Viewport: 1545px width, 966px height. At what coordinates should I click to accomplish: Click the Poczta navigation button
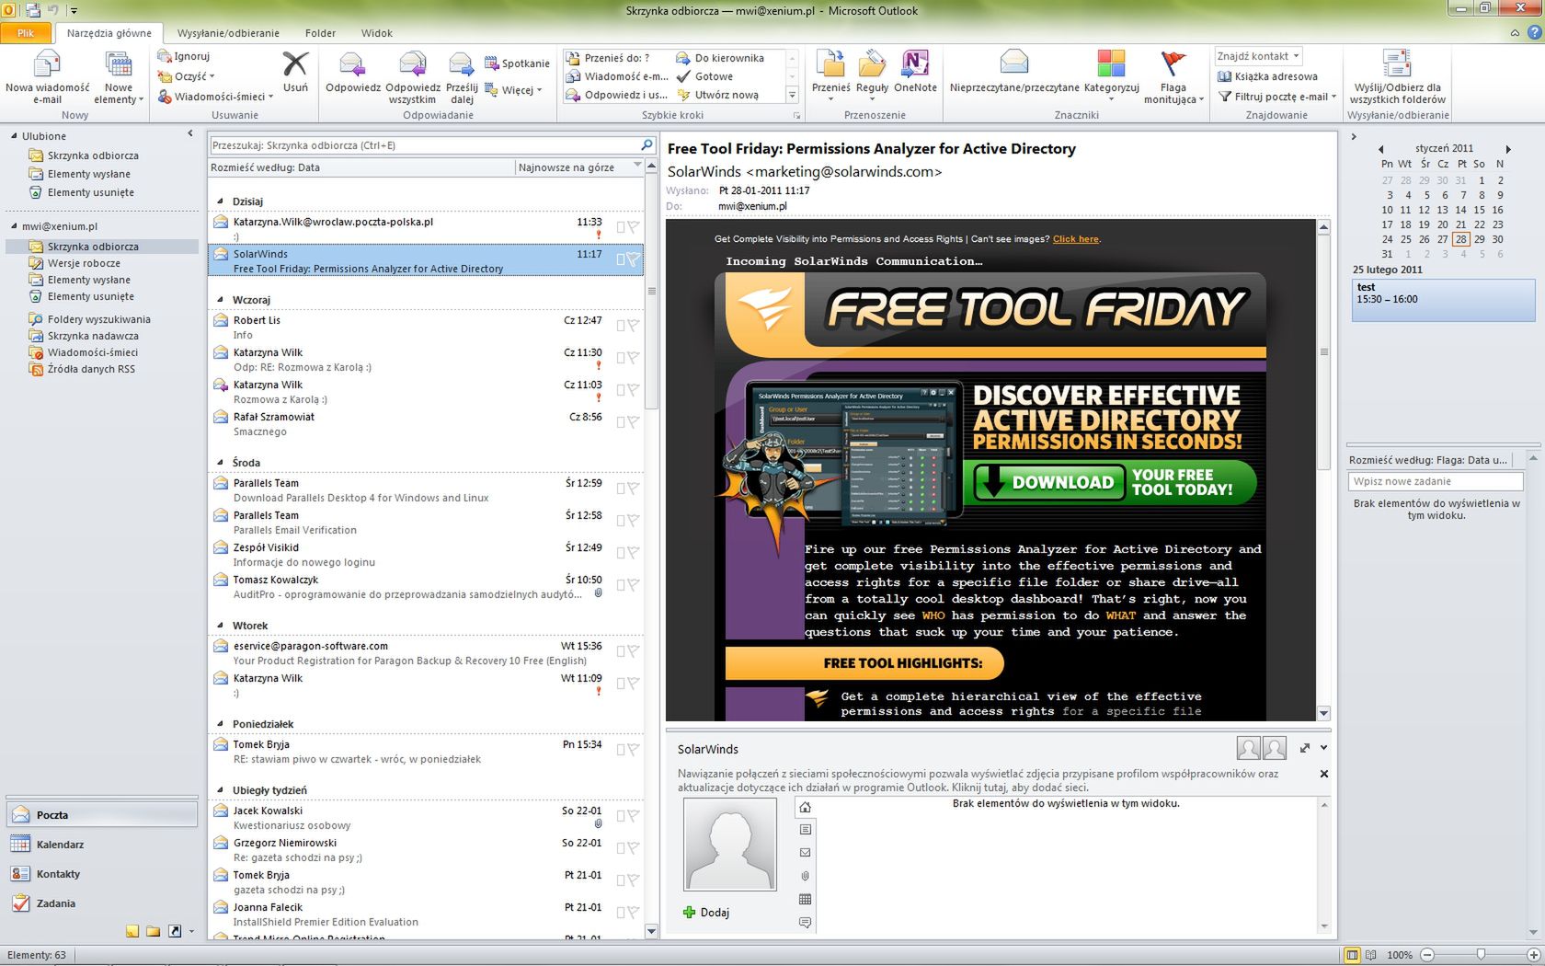101,815
